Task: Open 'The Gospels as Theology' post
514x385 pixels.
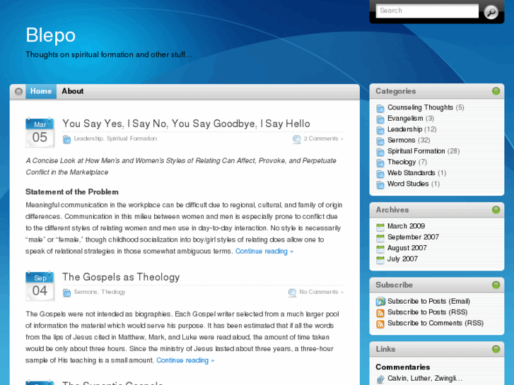Action: click(121, 277)
